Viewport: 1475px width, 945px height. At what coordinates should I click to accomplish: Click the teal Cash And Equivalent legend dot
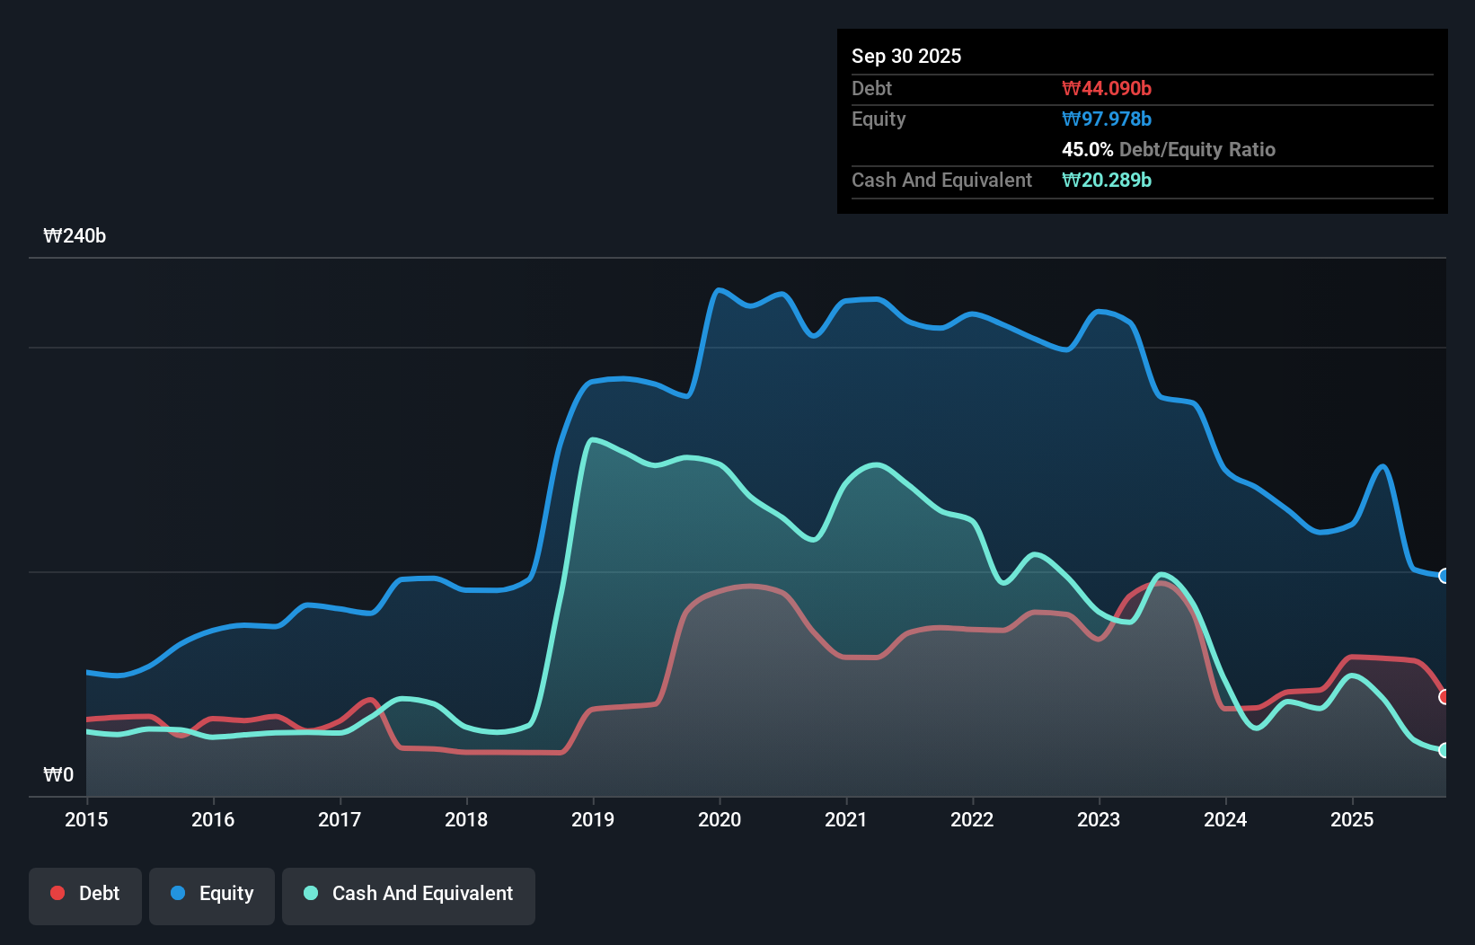311,893
